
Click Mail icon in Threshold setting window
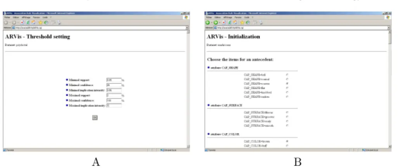coord(53,23)
